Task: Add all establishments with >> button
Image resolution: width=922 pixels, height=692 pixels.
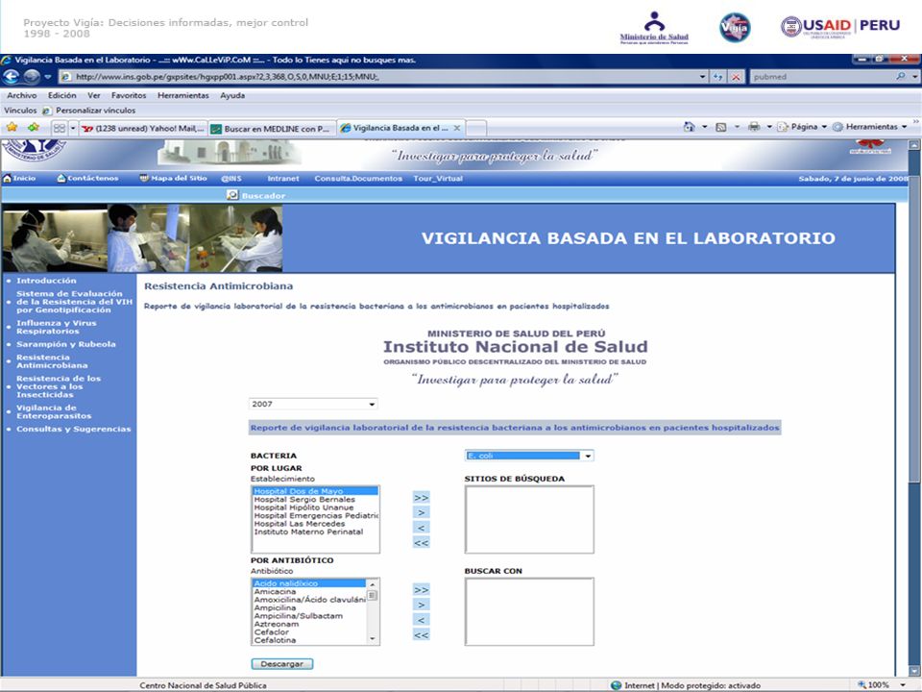Action: click(421, 498)
